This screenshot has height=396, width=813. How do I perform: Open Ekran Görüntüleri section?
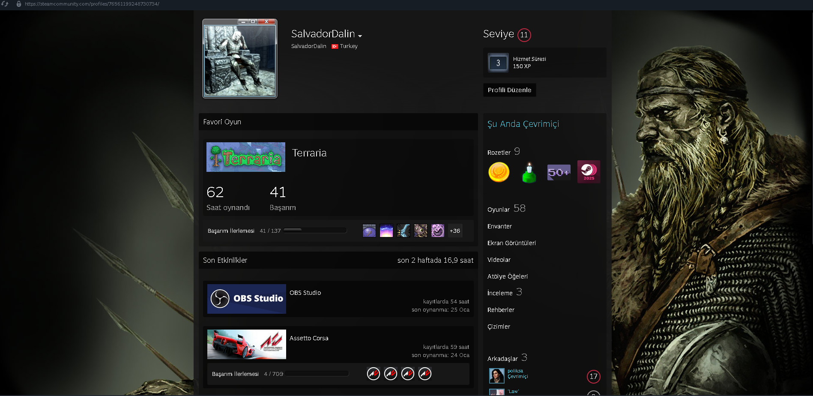click(x=511, y=243)
